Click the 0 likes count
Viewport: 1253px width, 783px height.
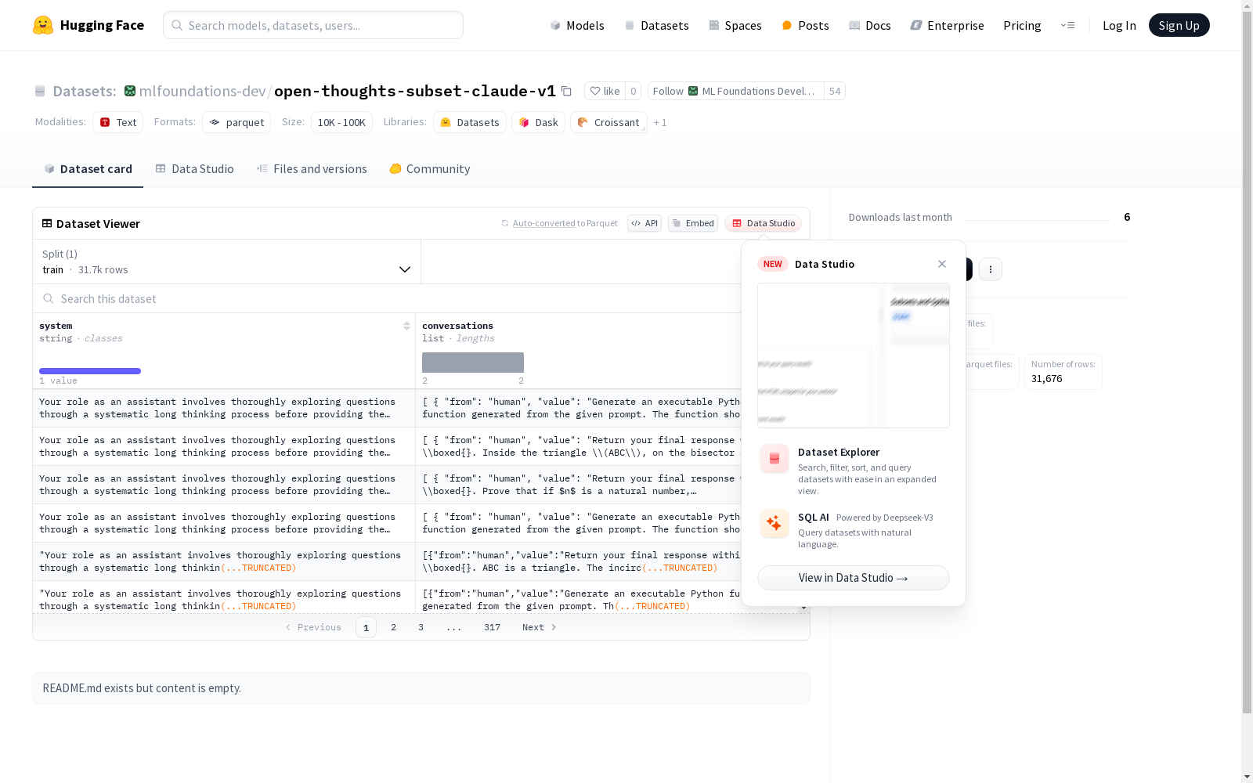[634, 91]
